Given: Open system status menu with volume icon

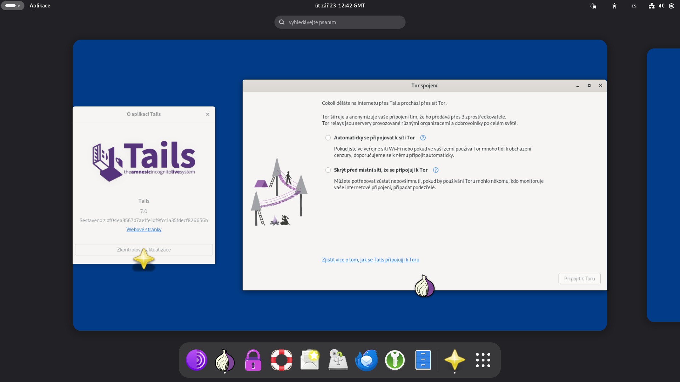Looking at the screenshot, I should coord(661,6).
